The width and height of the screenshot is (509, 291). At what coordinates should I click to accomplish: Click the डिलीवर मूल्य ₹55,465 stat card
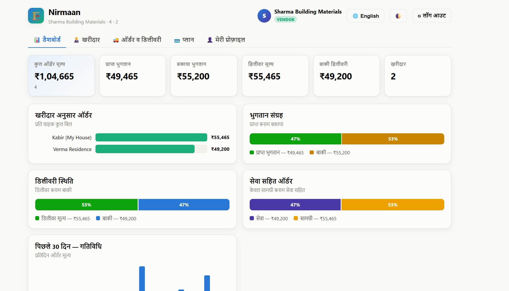tap(275, 76)
